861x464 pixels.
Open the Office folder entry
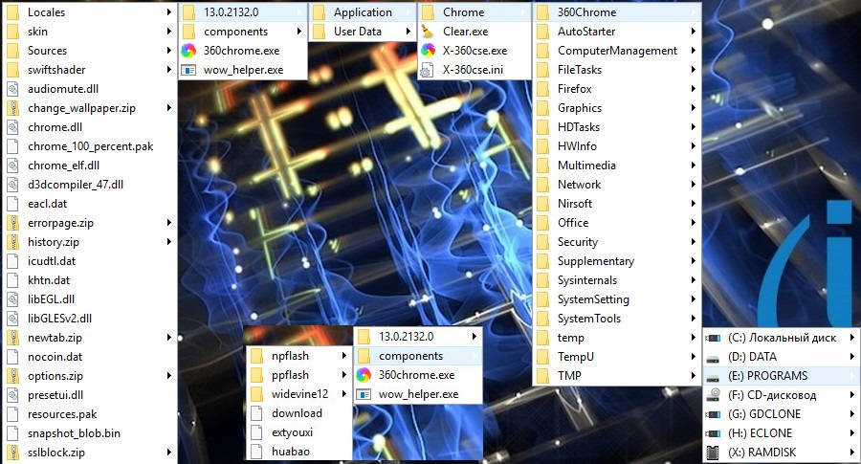[x=617, y=223]
